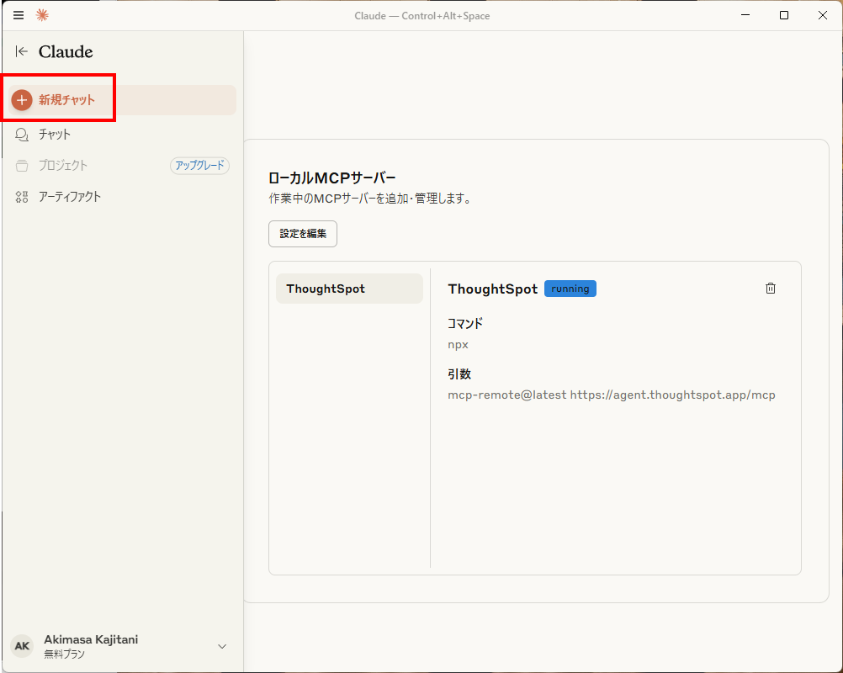Click the チャット speech bubble icon
Viewport: 843px width, 673px height.
pos(22,135)
